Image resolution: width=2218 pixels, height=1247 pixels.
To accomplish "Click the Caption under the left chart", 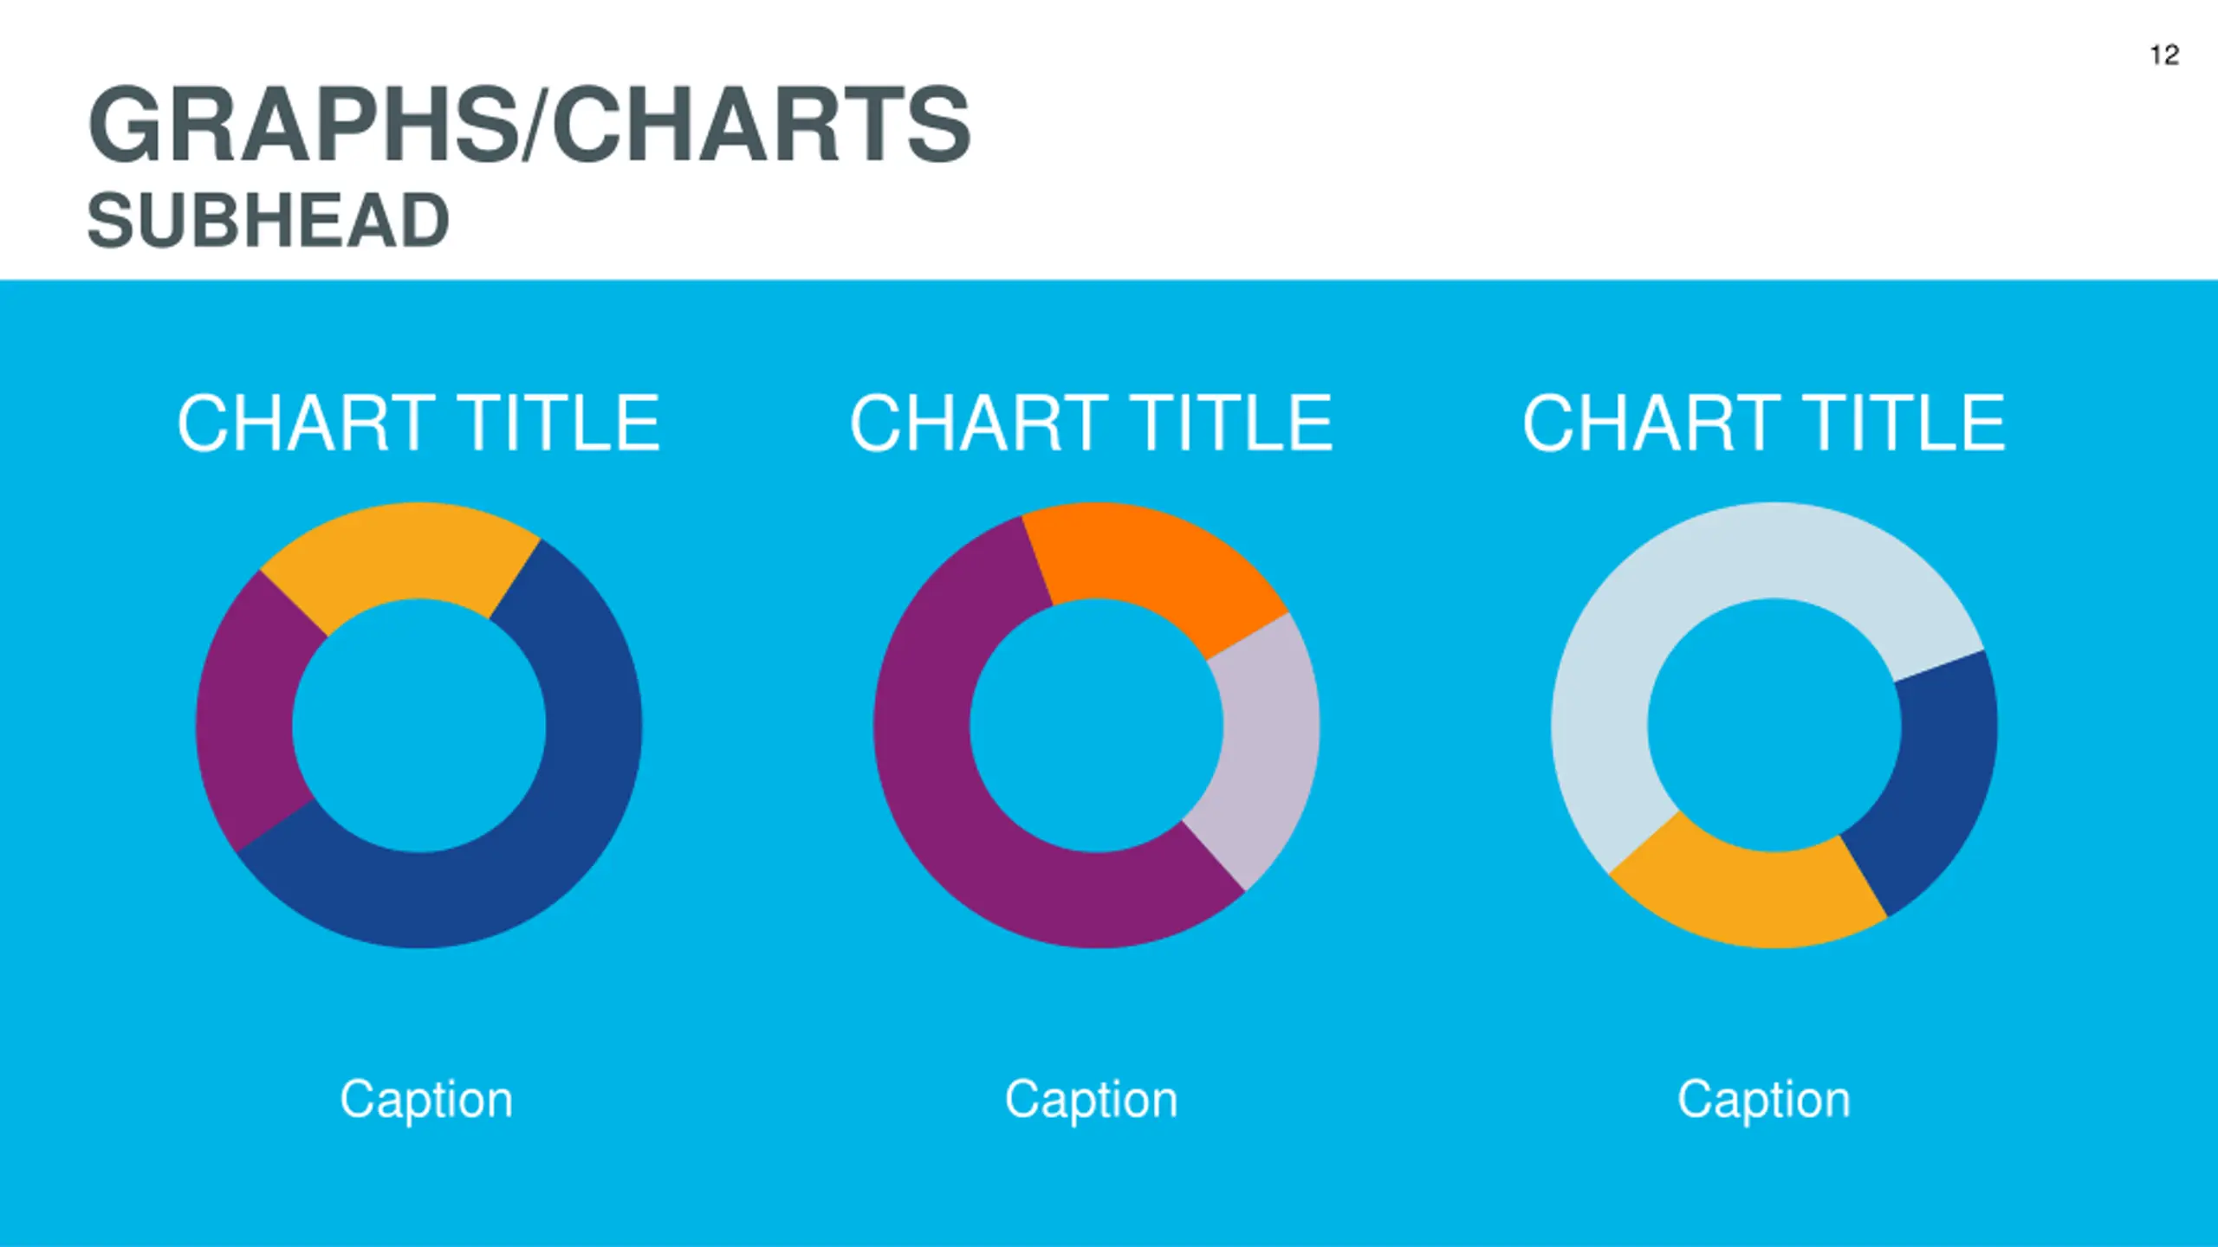I will (426, 1100).
